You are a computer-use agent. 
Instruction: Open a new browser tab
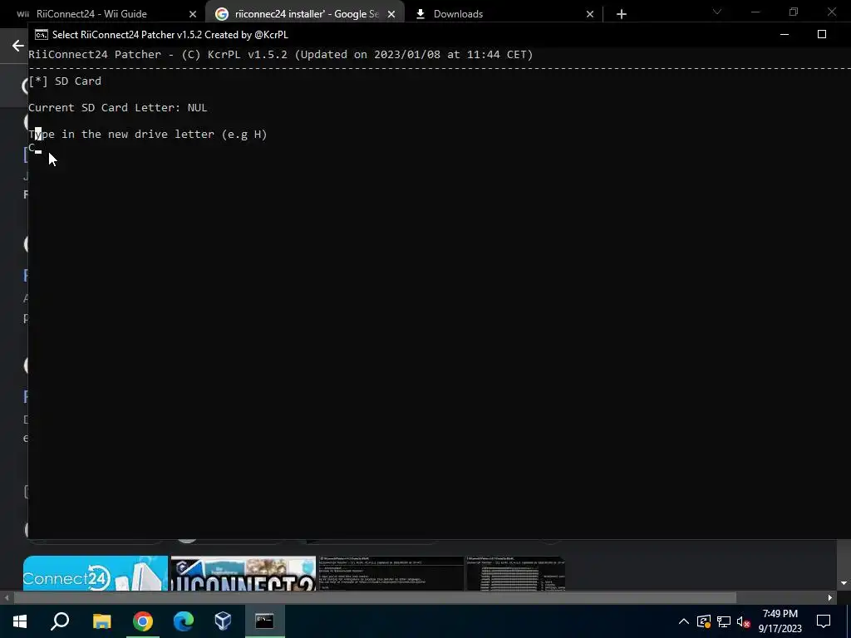click(622, 14)
